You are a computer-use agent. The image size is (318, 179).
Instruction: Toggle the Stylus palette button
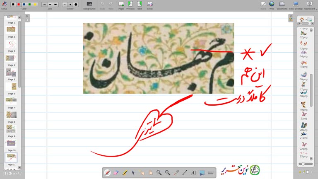tap(4, 4)
